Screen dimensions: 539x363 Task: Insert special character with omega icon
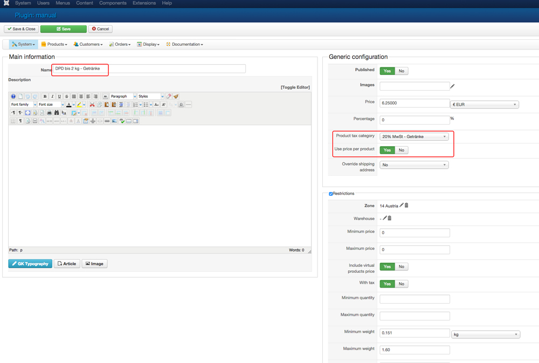[181, 105]
